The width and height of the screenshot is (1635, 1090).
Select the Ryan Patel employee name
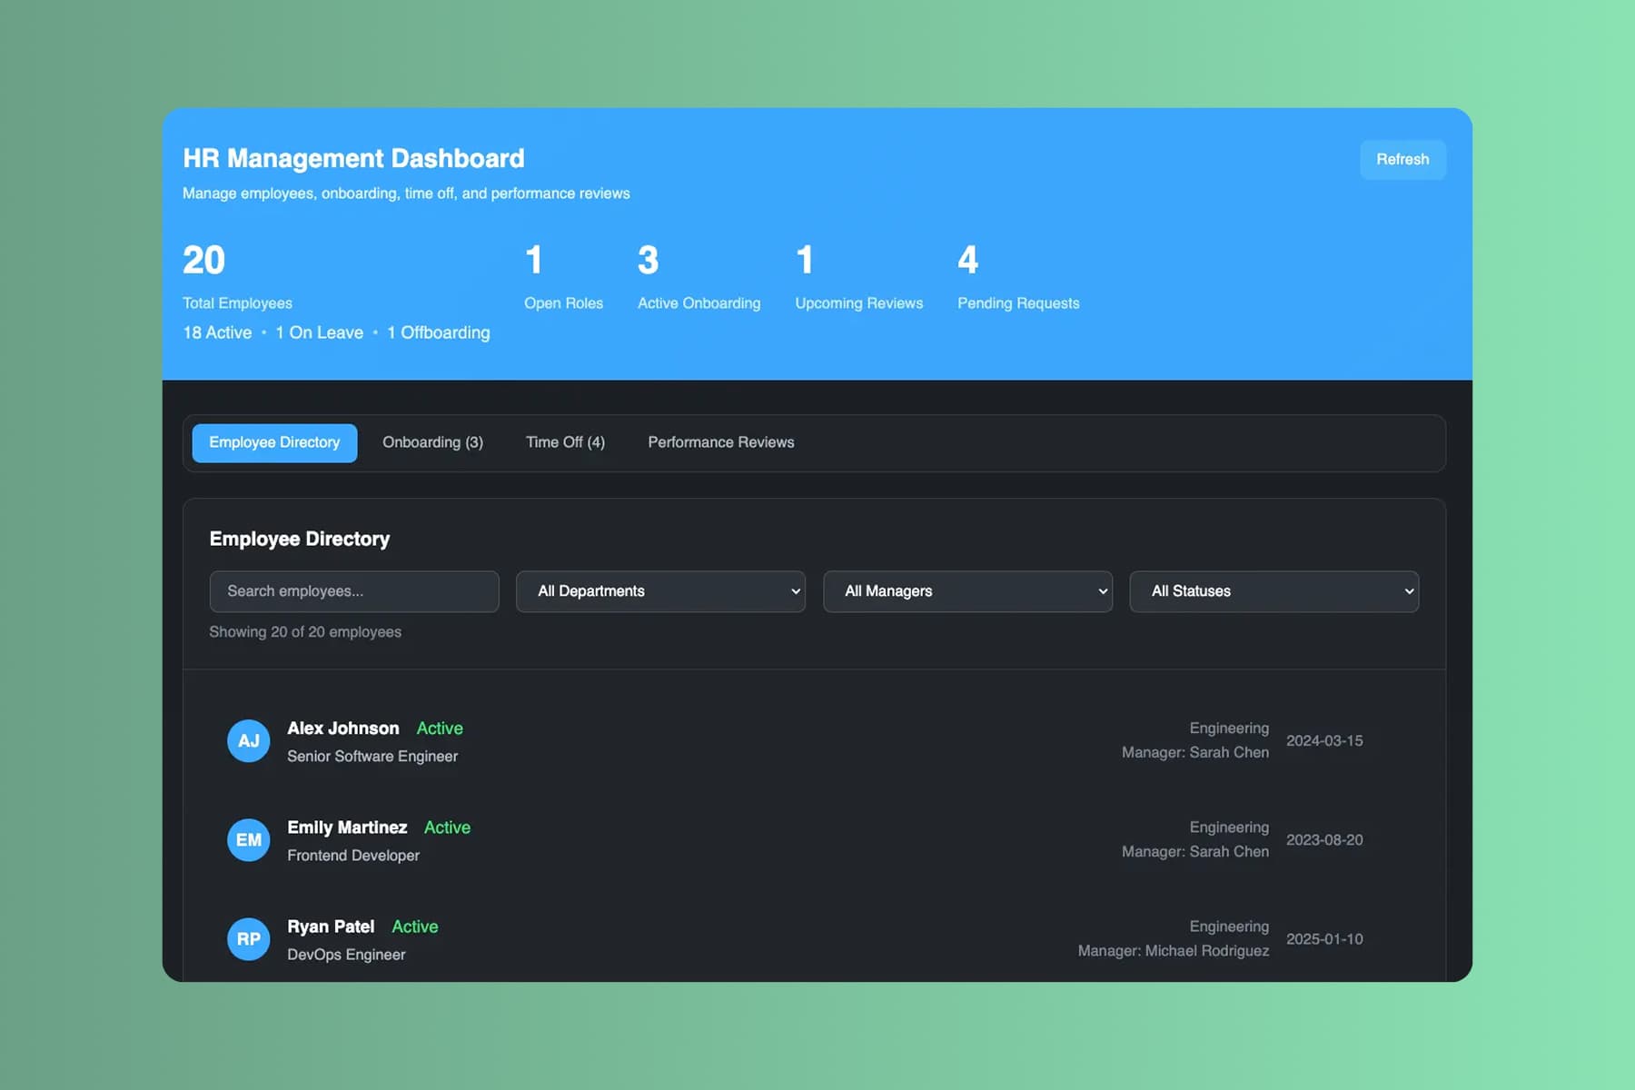click(x=331, y=926)
